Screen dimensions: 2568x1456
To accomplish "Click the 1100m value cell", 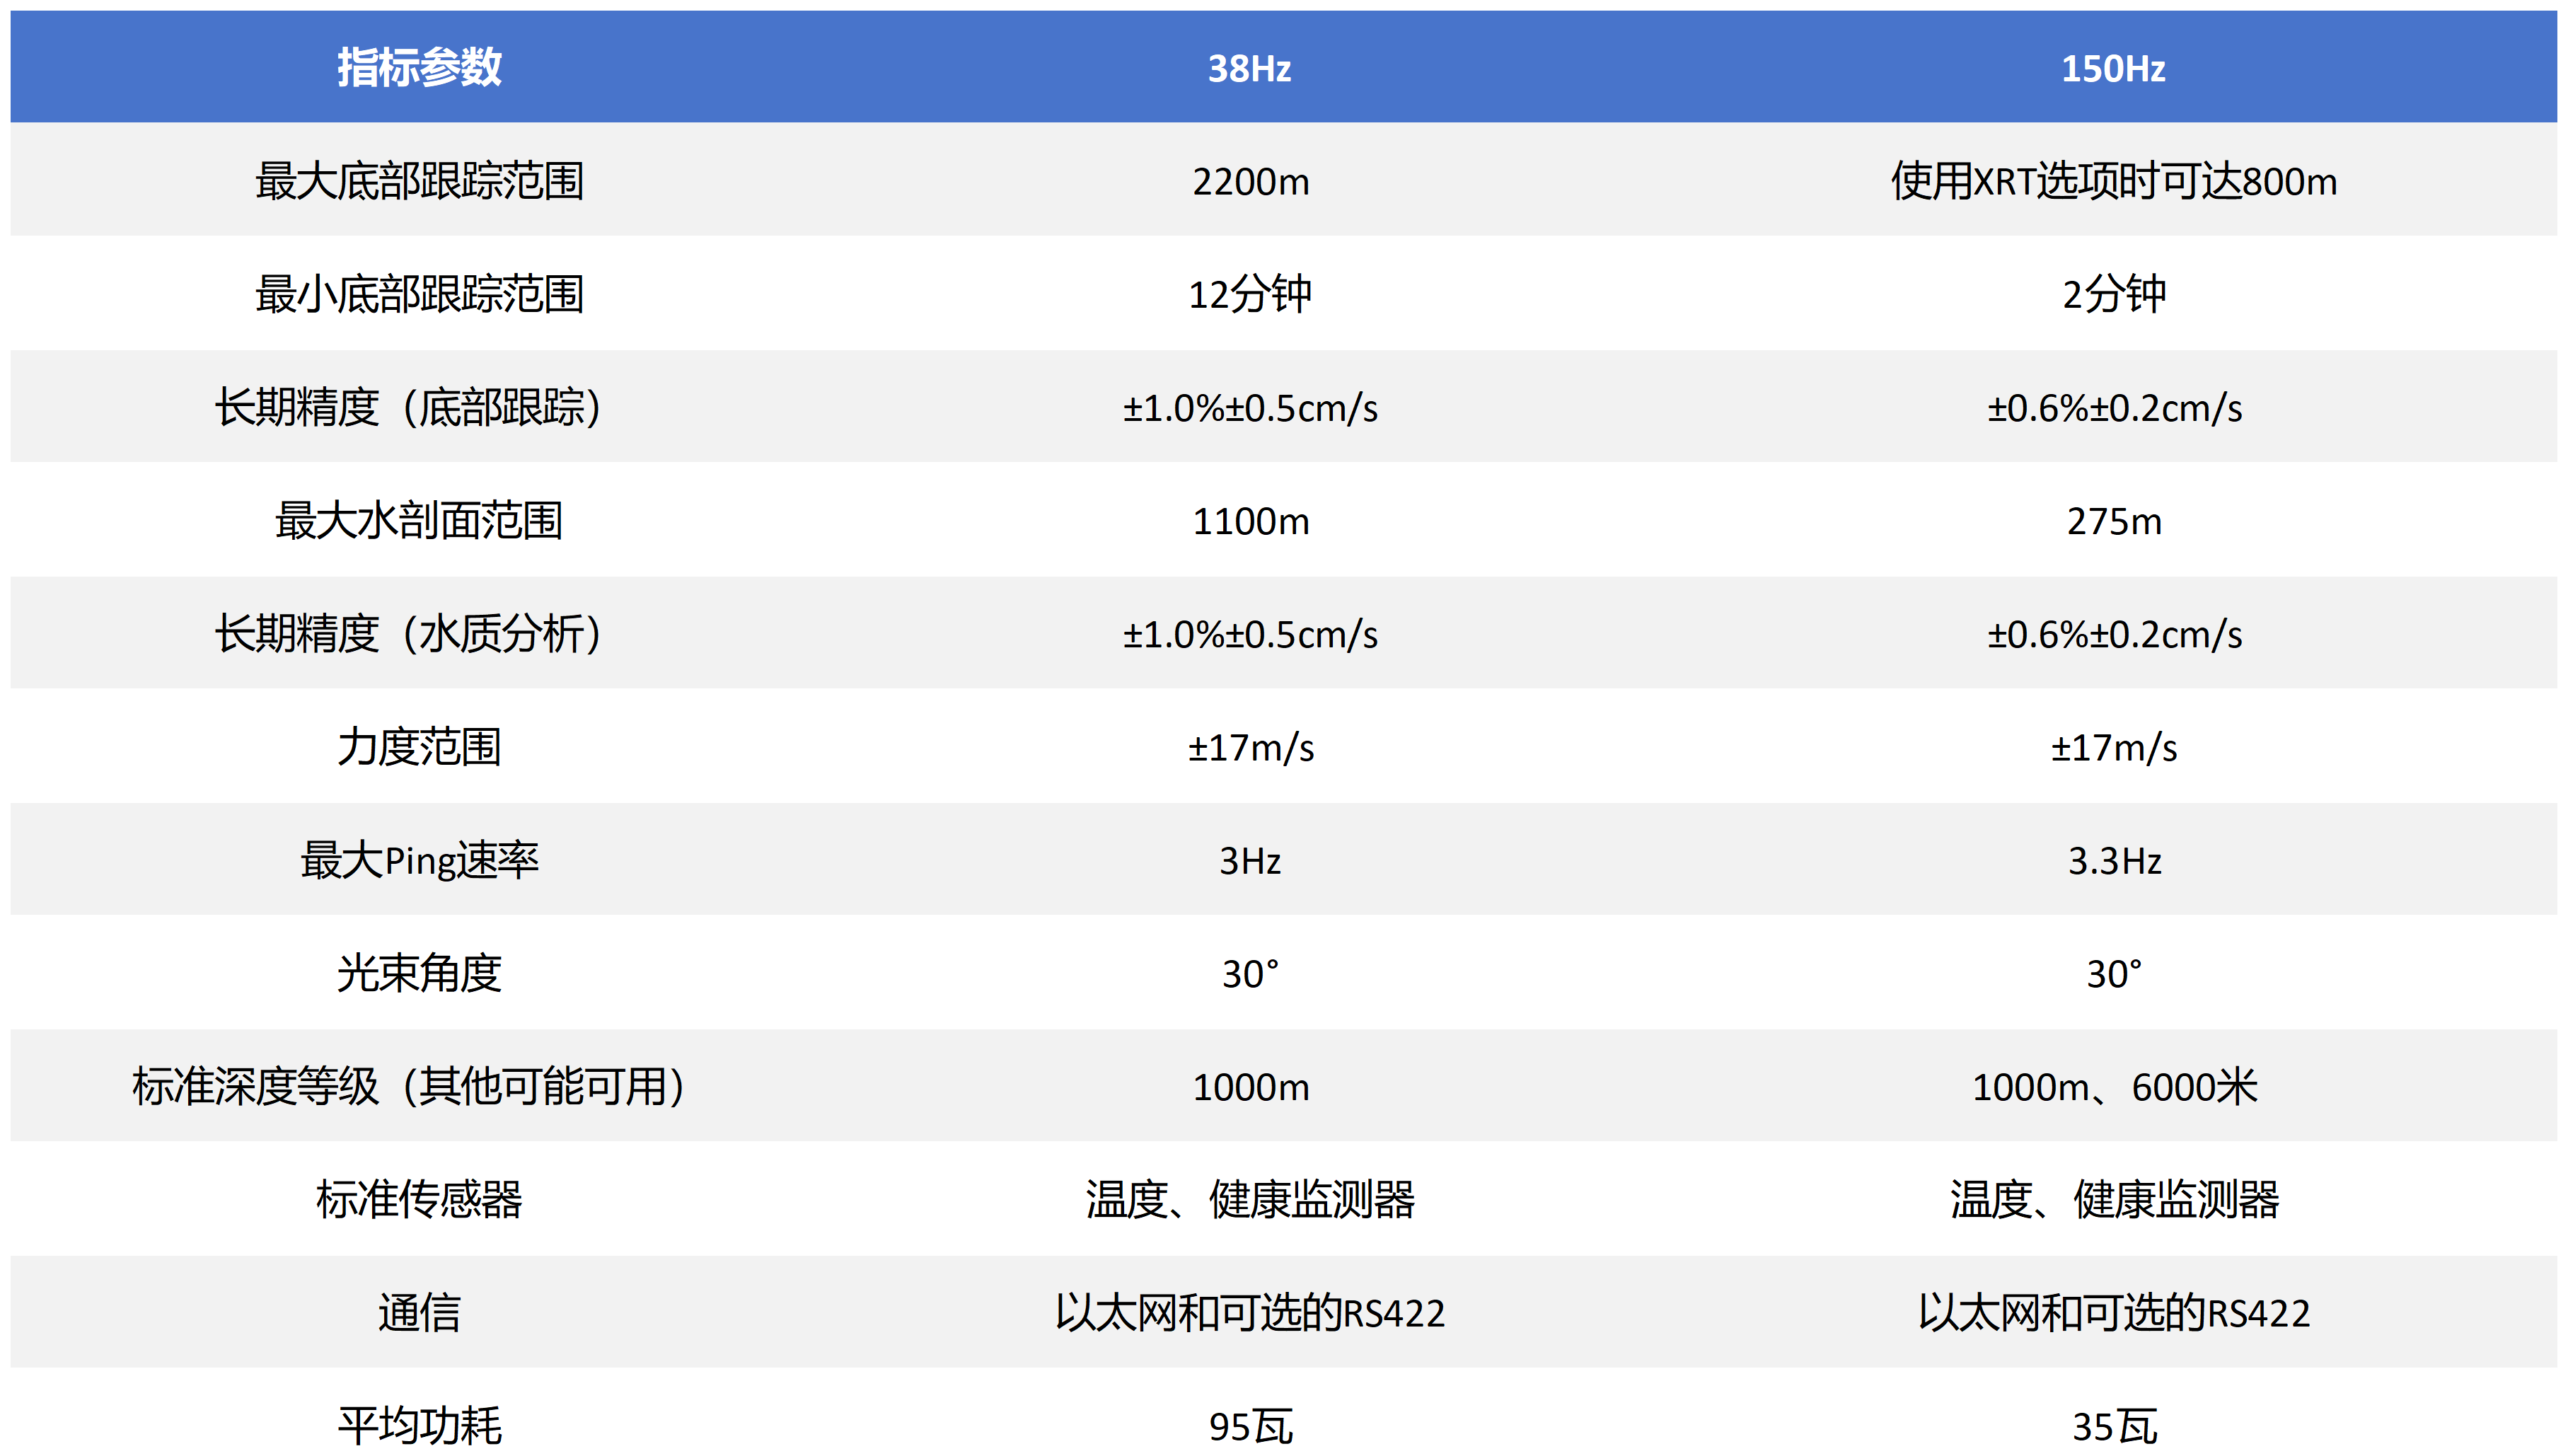I will (x=1249, y=520).
